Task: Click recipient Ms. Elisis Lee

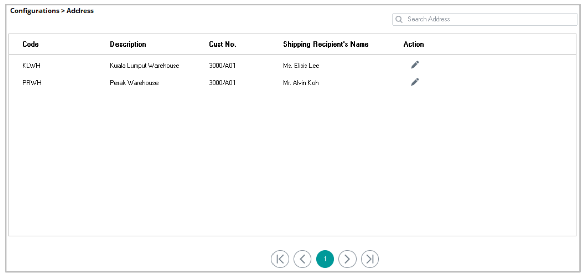Action: [x=301, y=66]
